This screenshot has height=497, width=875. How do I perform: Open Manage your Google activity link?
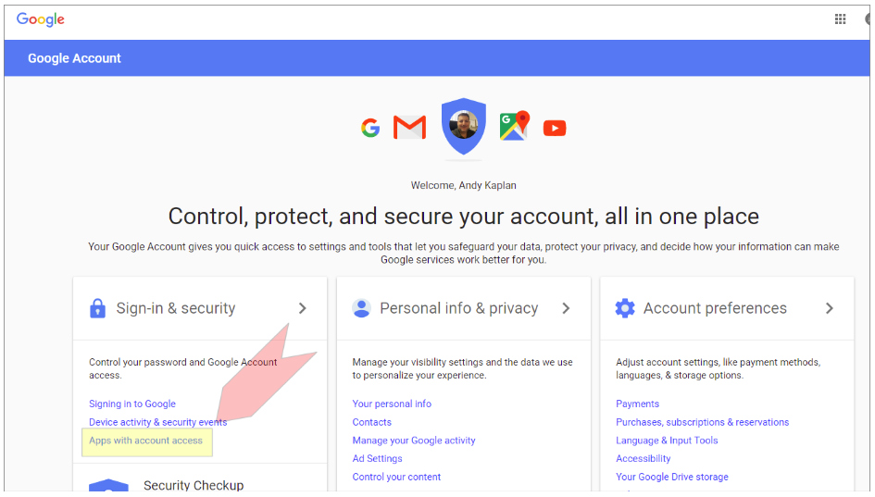point(414,441)
